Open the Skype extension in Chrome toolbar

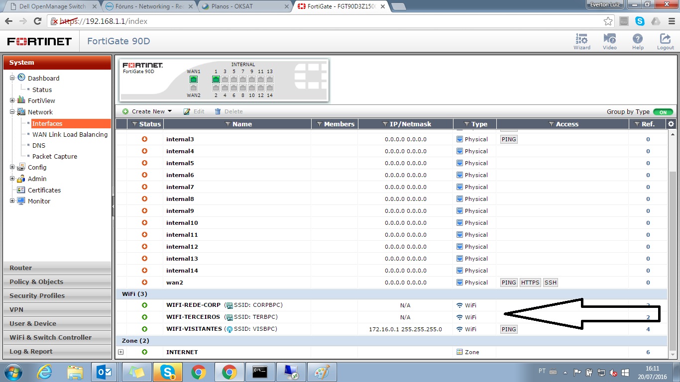(640, 21)
